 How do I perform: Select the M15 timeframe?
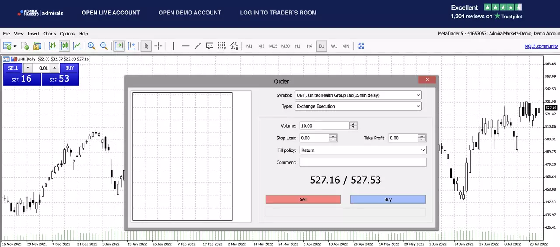click(273, 46)
